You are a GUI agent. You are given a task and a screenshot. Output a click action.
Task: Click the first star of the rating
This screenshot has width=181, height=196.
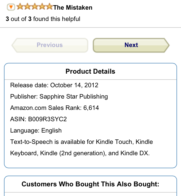click(20, 7)
